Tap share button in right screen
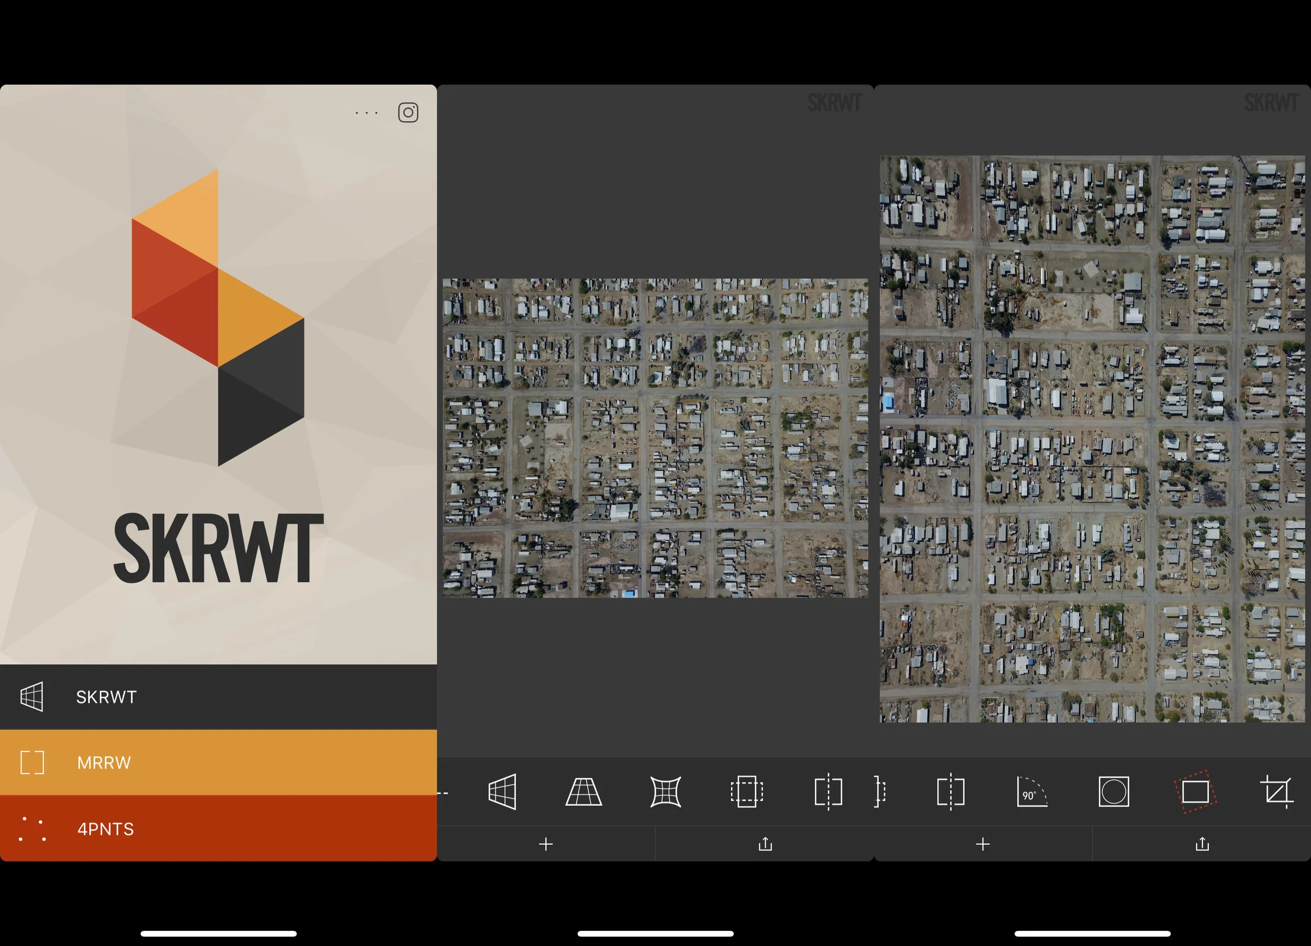The height and width of the screenshot is (946, 1311). 1202,844
